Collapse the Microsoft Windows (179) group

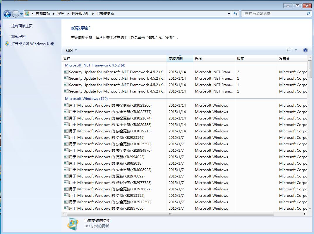pyautogui.click(x=86, y=99)
